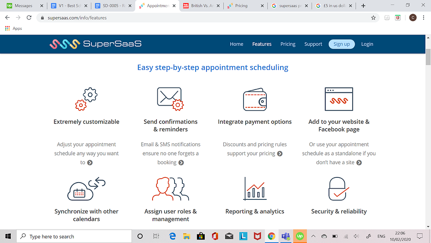Click the Login link
This screenshot has width=431, height=243.
point(367,44)
